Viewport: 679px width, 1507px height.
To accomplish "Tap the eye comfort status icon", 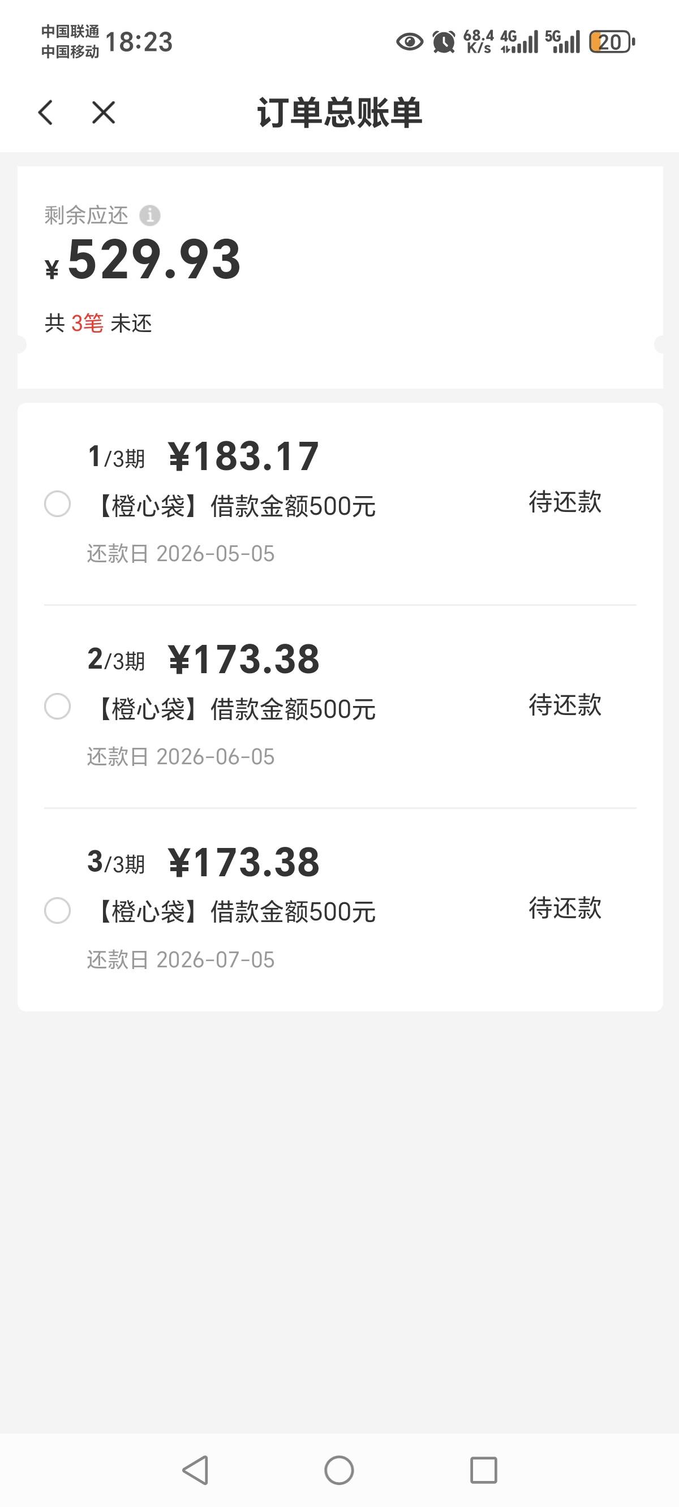I will click(410, 42).
